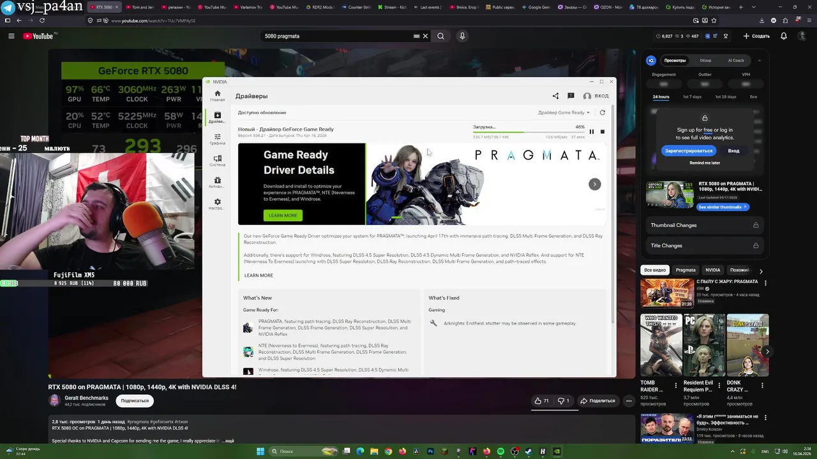Screen dimensions: 817x459
Task: Open Geralt Benchmarks channel link
Action: [x=86, y=398]
